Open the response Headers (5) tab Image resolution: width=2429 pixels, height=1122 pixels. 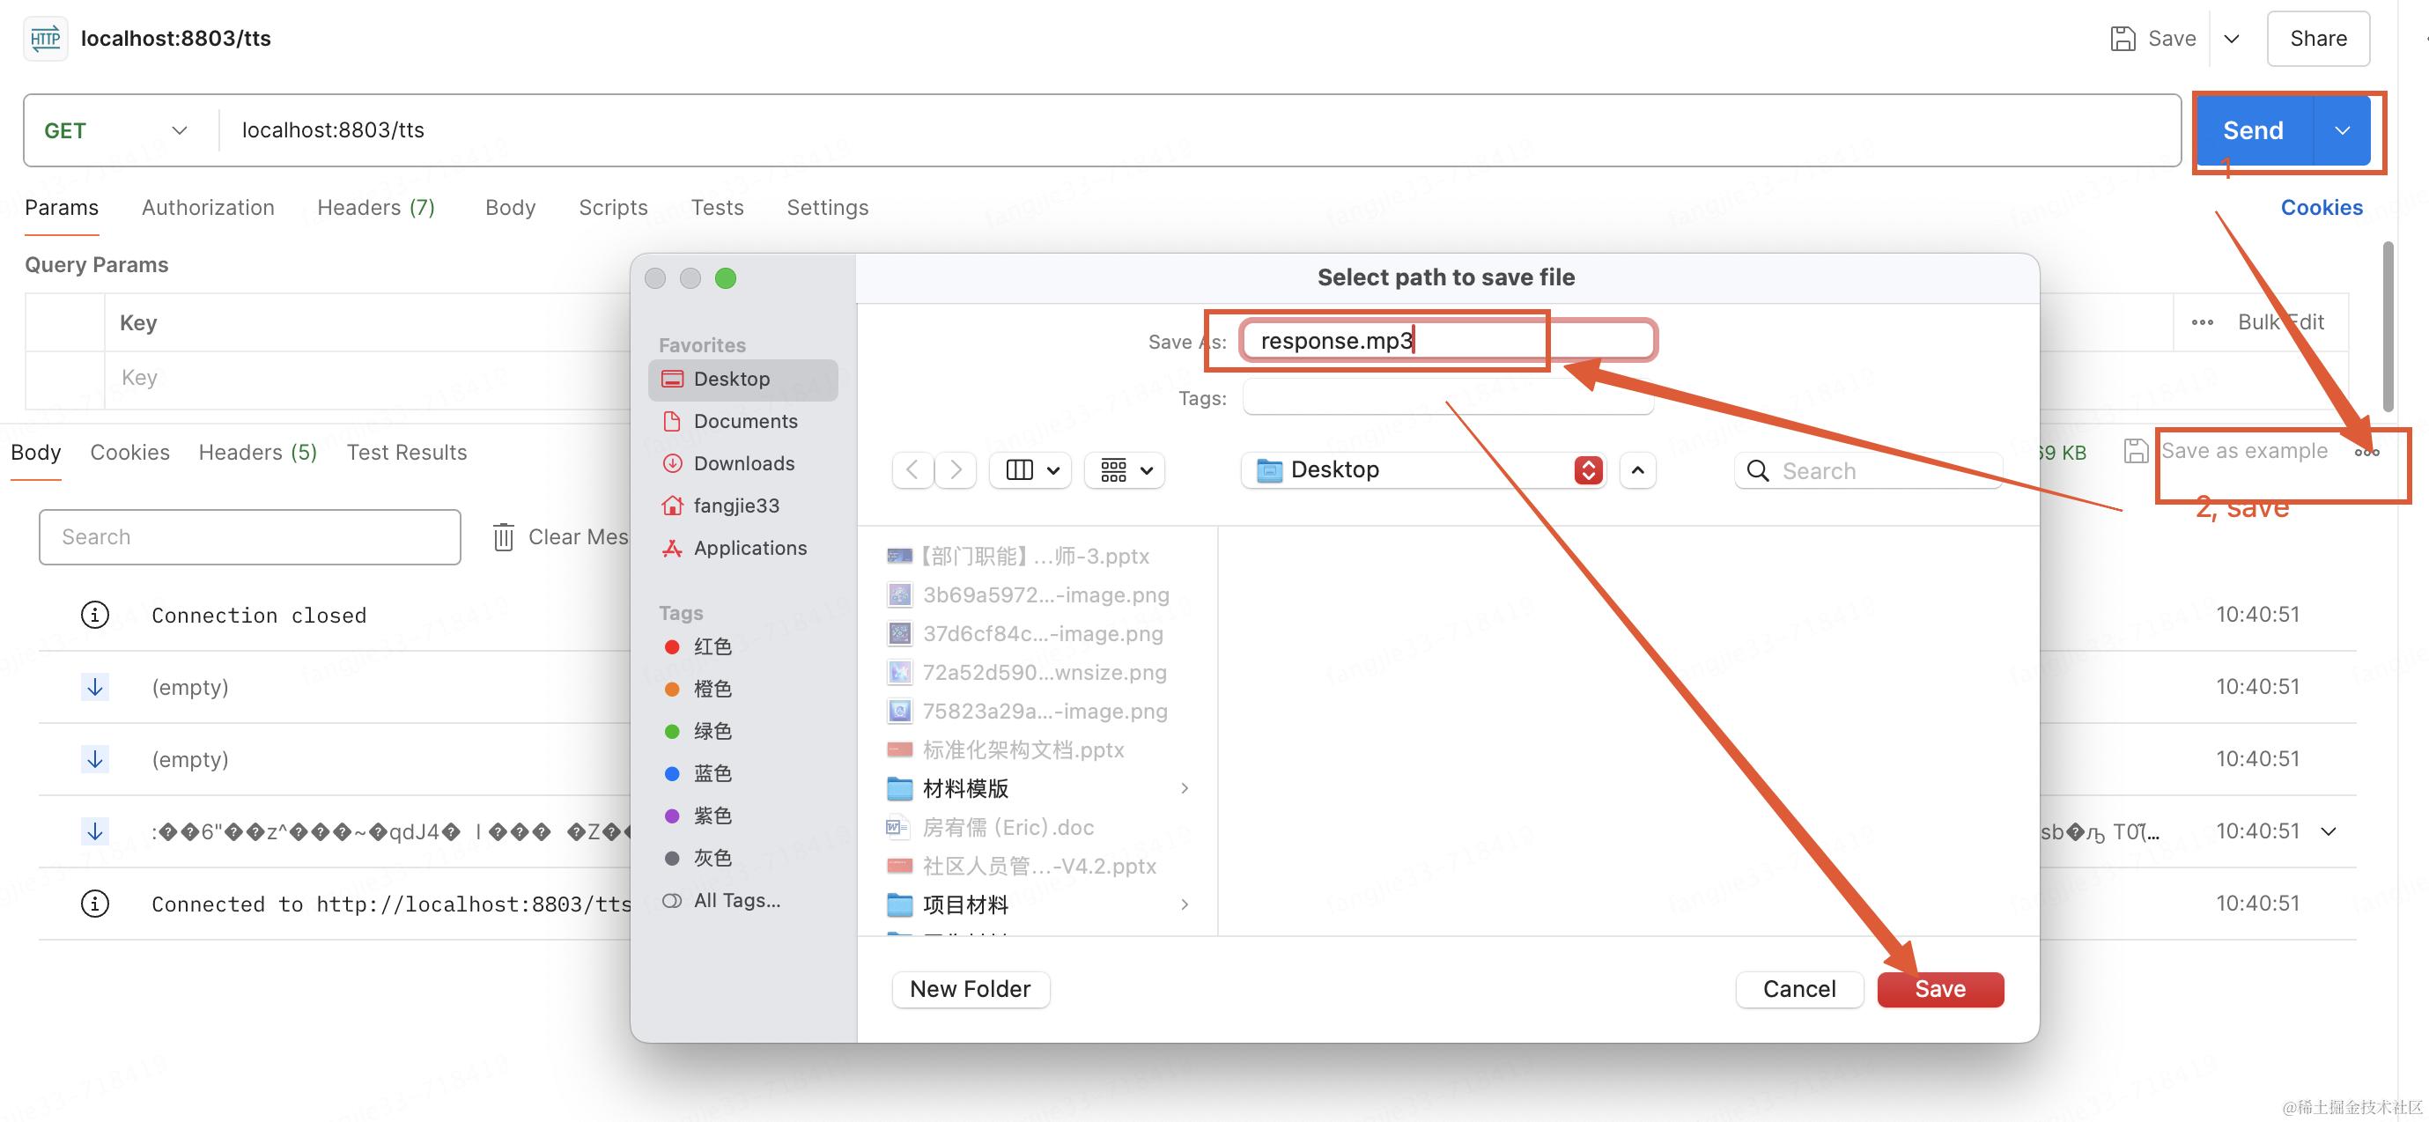pyautogui.click(x=257, y=453)
